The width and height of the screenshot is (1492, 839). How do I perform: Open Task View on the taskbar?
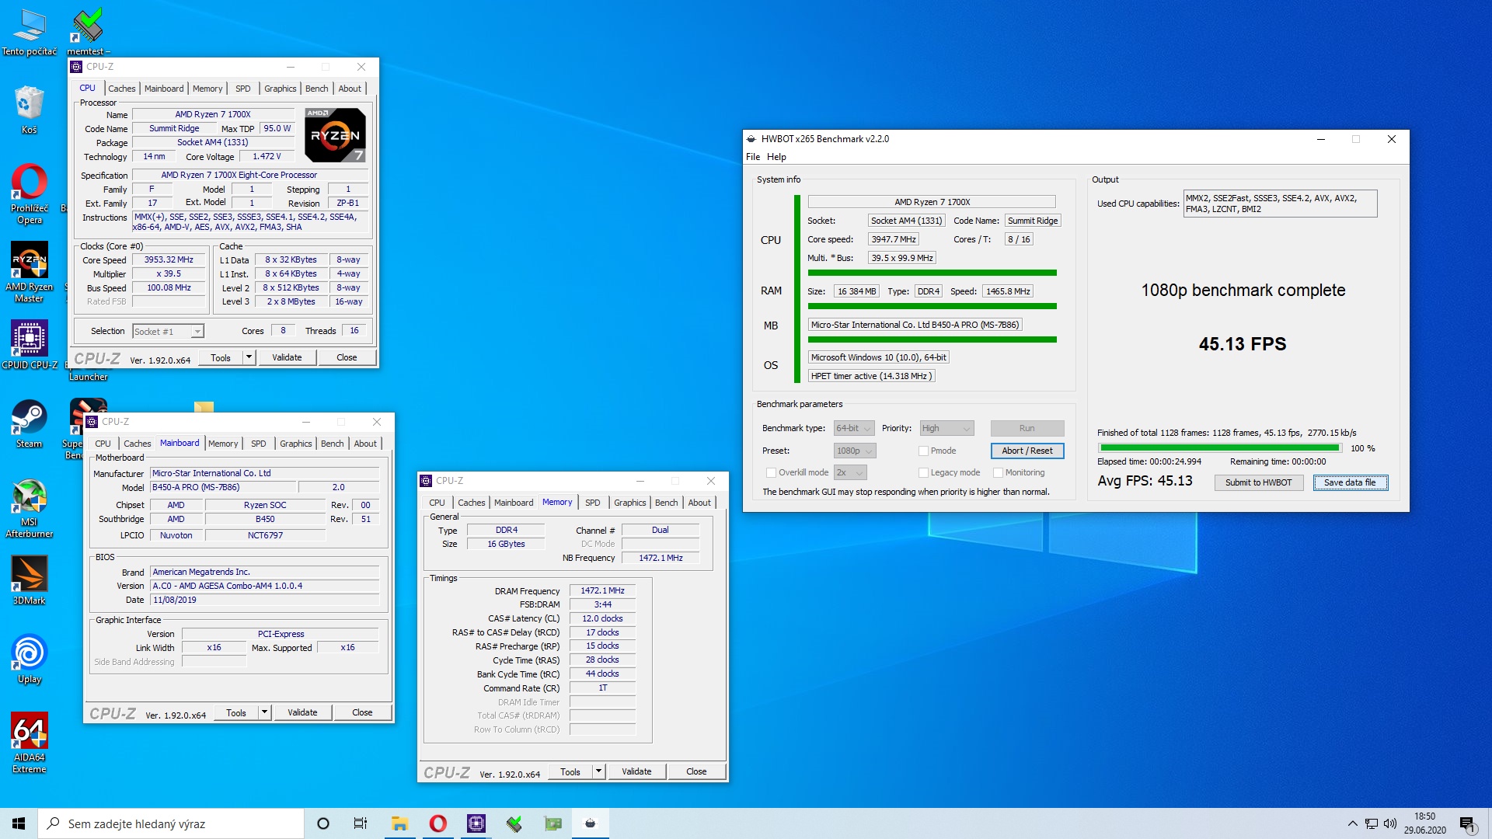(361, 823)
